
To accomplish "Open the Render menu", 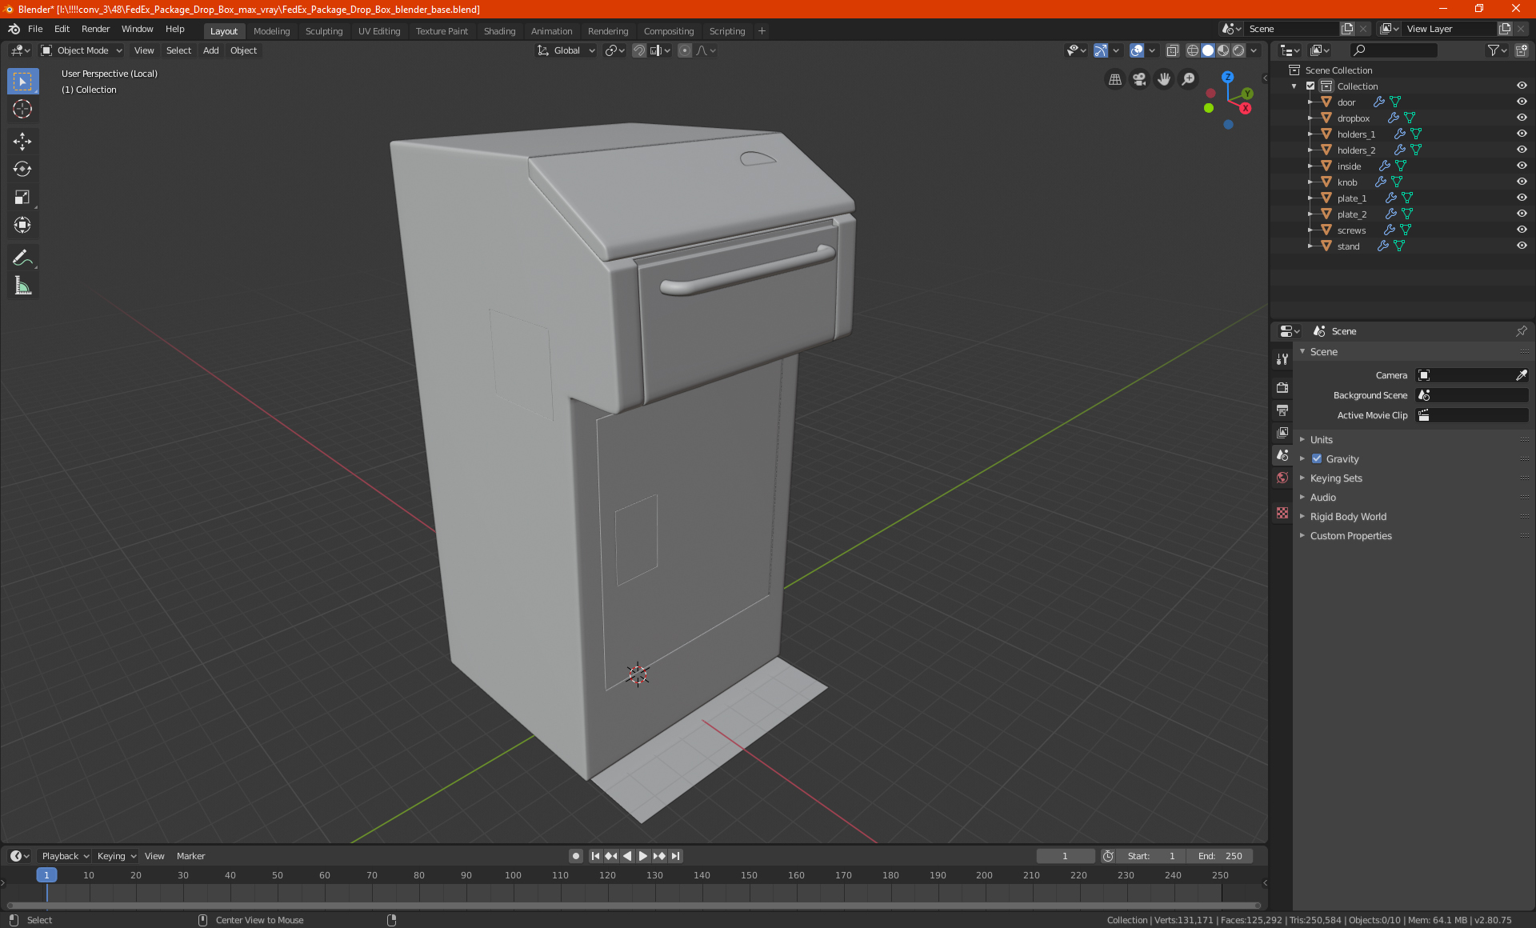I will [95, 29].
